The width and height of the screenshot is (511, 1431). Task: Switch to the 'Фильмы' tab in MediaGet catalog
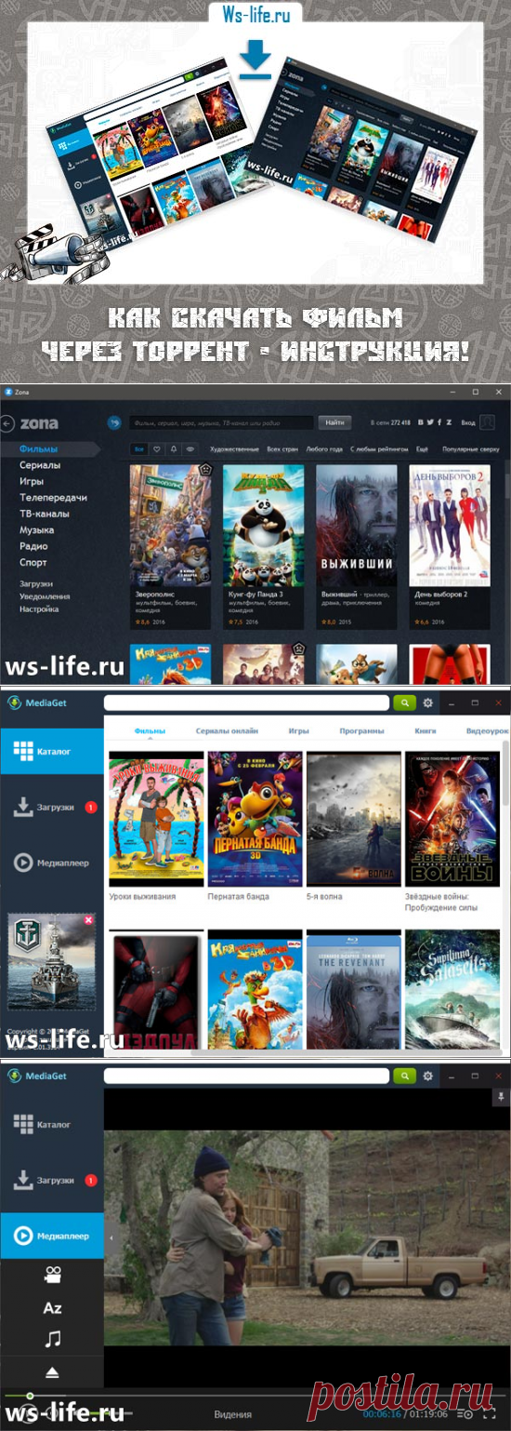tap(151, 731)
